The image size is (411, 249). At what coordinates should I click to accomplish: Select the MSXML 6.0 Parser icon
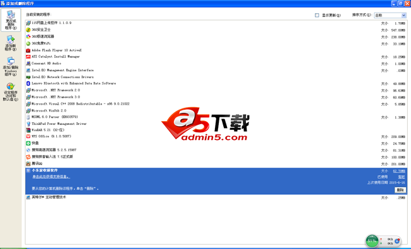pos(28,117)
